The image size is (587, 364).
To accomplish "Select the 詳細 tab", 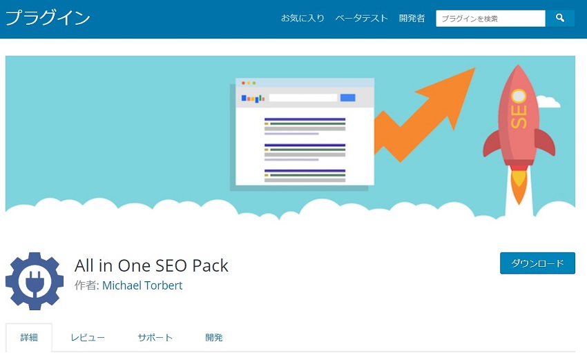I will [29, 338].
